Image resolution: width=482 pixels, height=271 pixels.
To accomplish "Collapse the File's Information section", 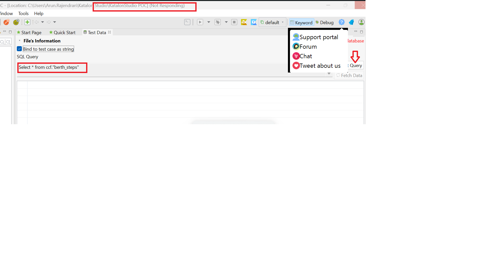I will coord(20,40).
